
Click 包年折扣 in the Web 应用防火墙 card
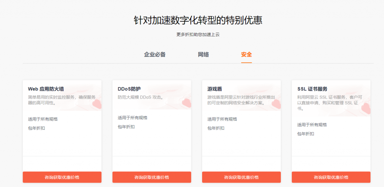tap(36, 128)
